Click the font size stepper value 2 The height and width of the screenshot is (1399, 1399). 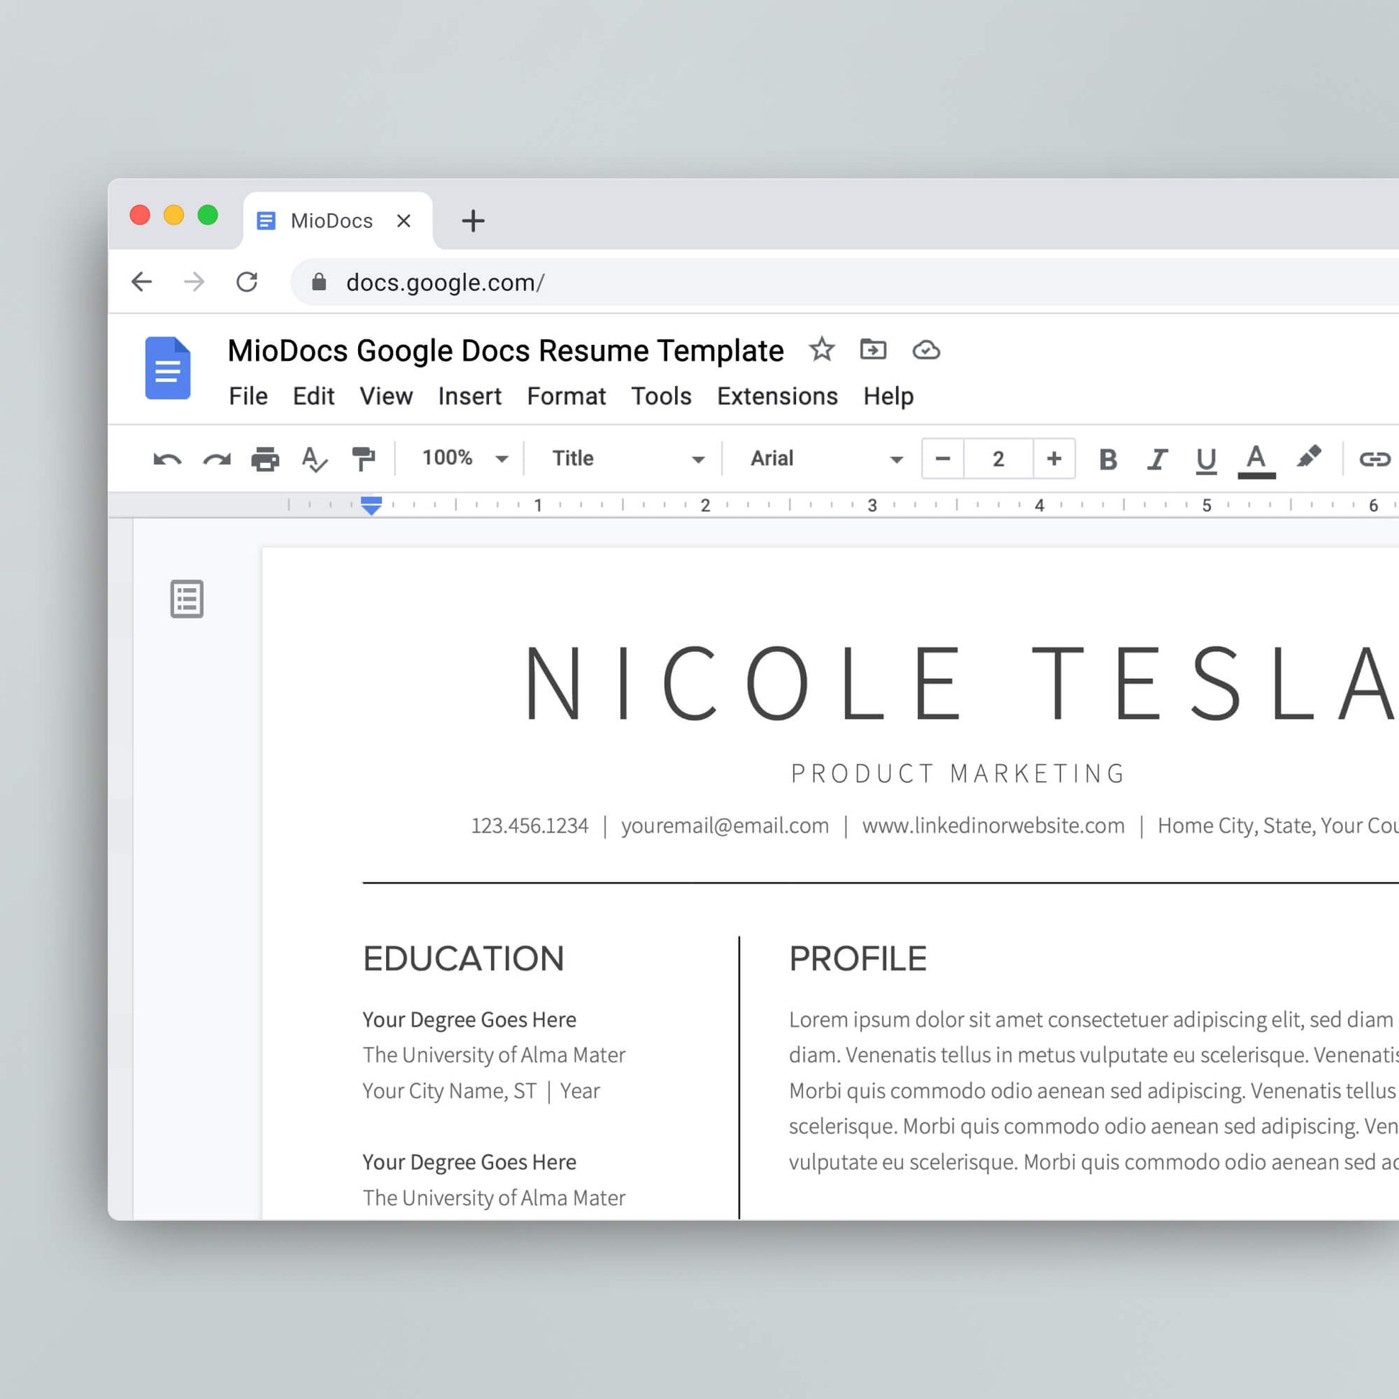(998, 459)
